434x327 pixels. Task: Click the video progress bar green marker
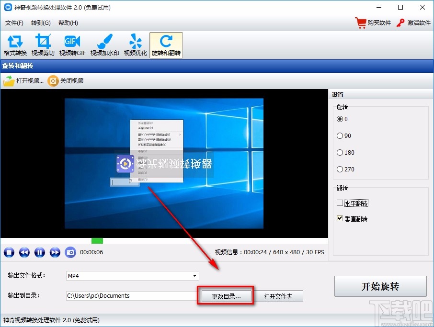pos(97,241)
